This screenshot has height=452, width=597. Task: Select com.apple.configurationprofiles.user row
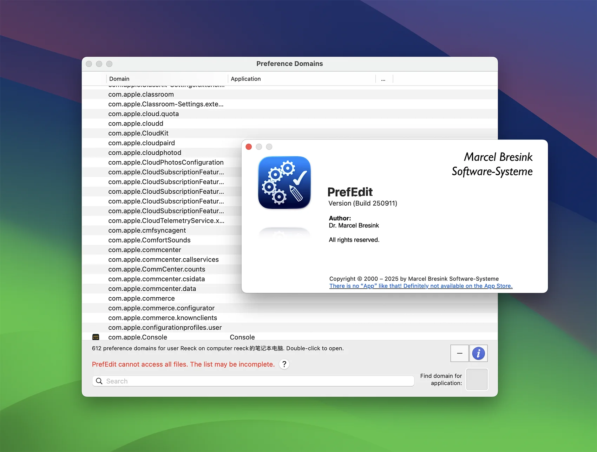tap(290, 328)
